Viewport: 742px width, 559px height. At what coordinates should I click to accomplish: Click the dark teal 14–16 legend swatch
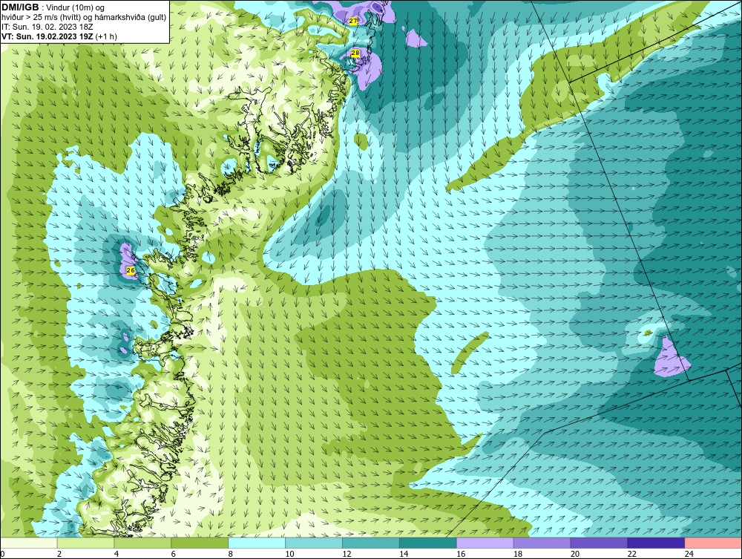[x=428, y=543]
